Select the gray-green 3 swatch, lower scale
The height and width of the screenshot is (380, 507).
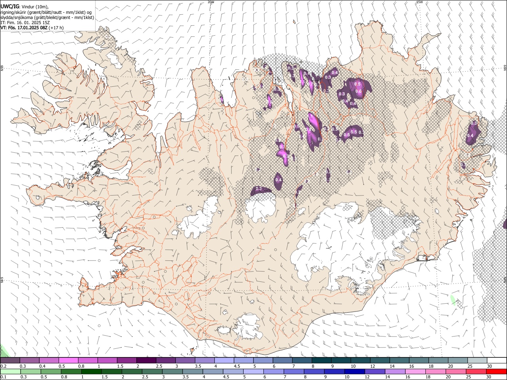[172, 371]
